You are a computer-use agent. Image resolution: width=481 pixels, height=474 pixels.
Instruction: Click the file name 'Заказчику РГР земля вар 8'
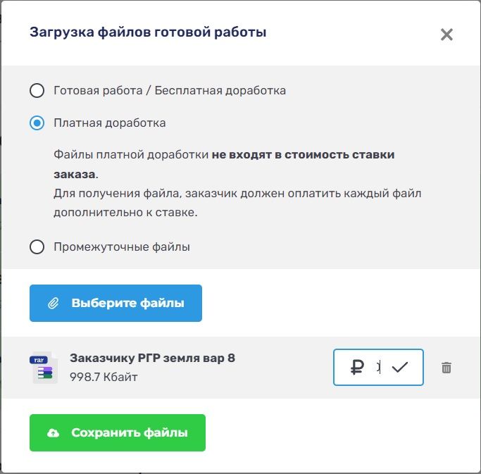pos(152,358)
